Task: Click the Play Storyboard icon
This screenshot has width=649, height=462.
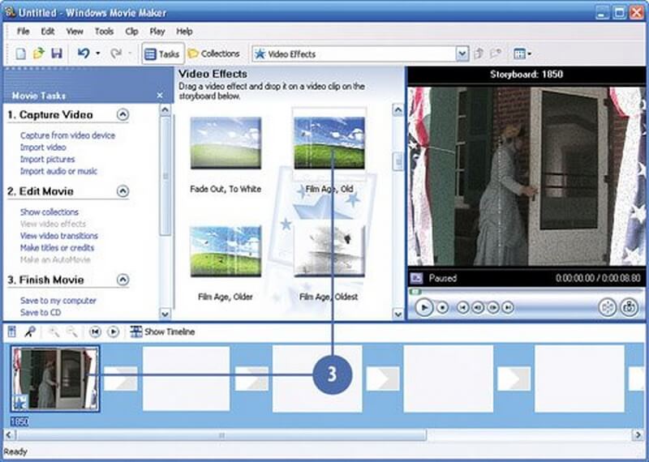Action: [113, 332]
